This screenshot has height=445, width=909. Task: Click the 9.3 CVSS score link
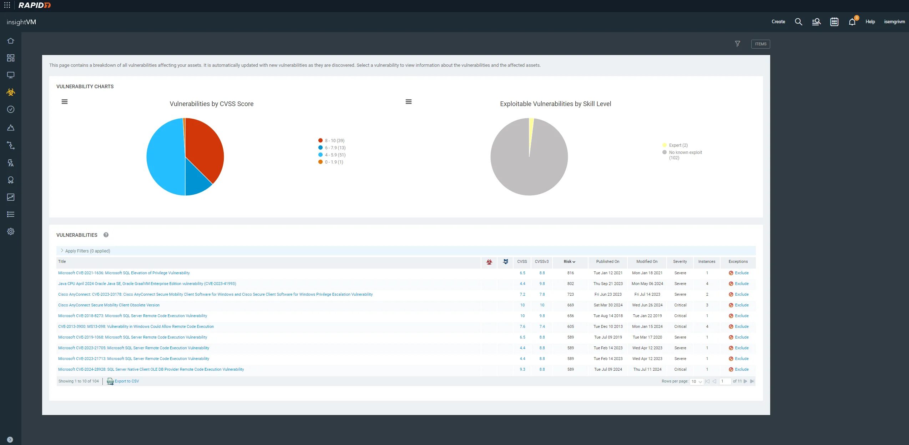(x=522, y=370)
